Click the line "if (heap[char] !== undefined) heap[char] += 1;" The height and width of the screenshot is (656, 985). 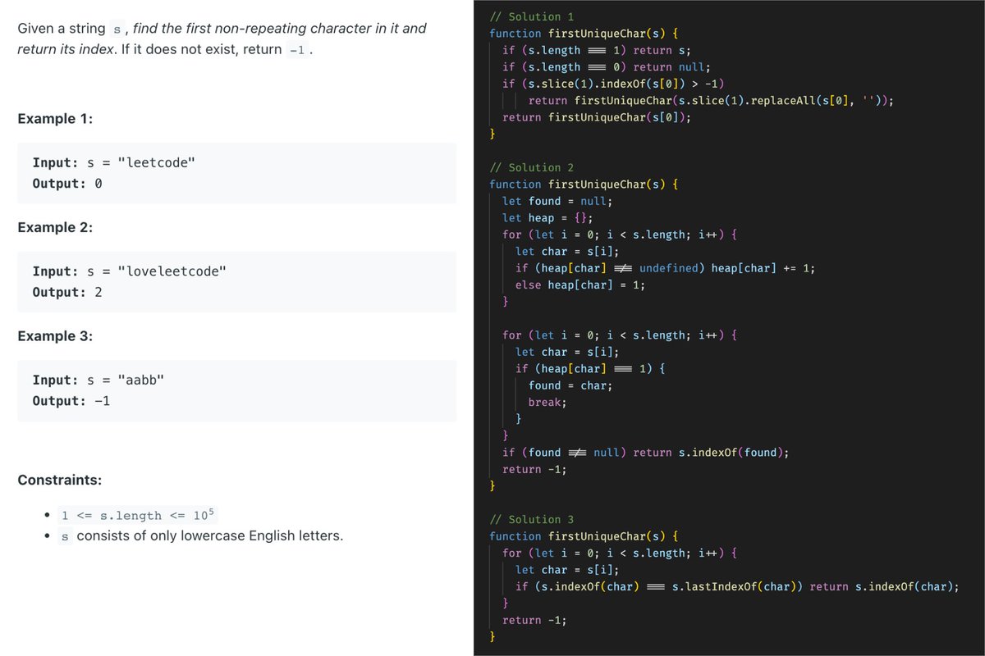(x=665, y=268)
